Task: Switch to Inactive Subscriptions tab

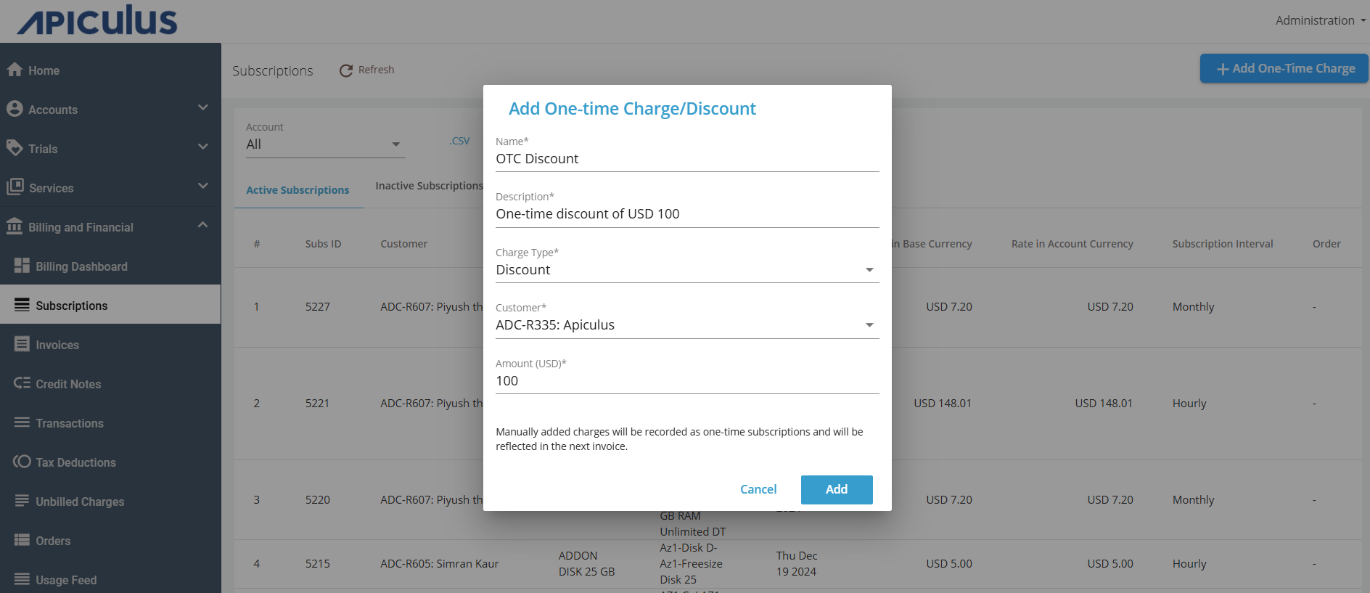Action: [x=430, y=186]
